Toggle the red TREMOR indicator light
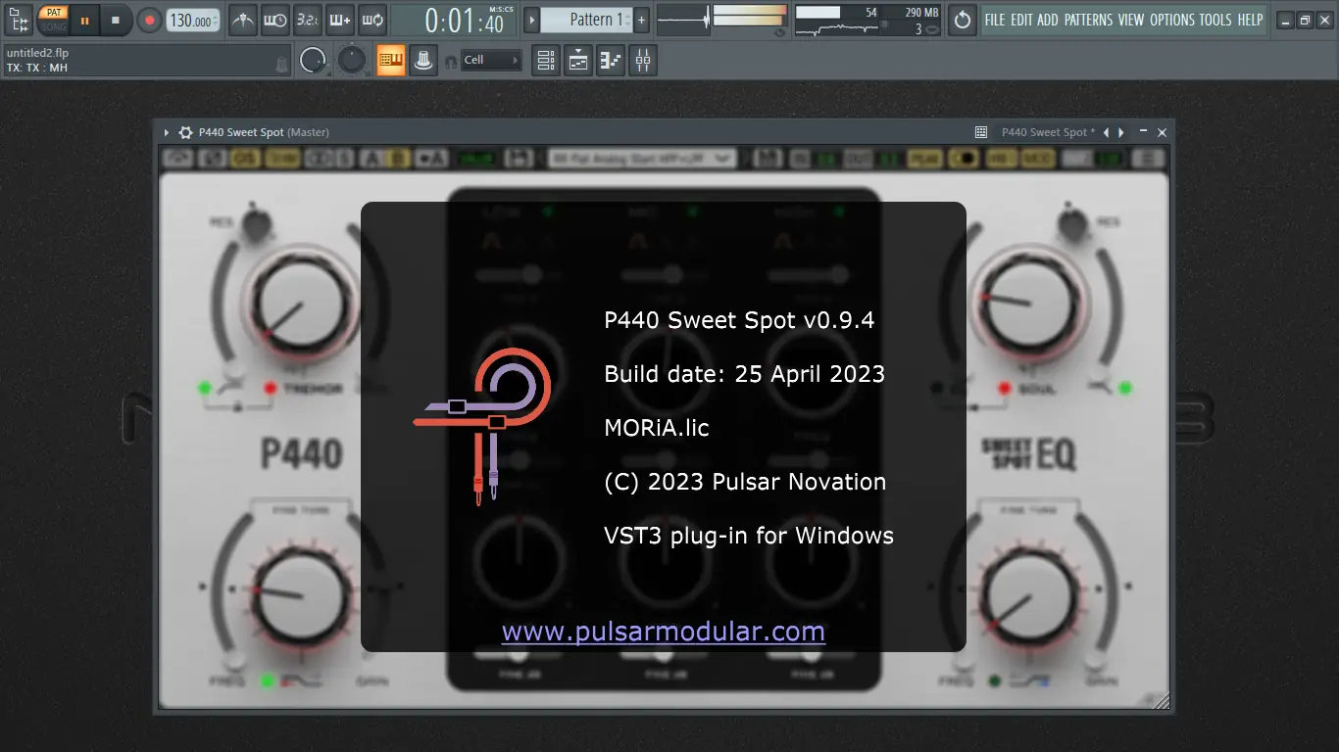Viewport: 1339px width, 752px height. (x=270, y=389)
